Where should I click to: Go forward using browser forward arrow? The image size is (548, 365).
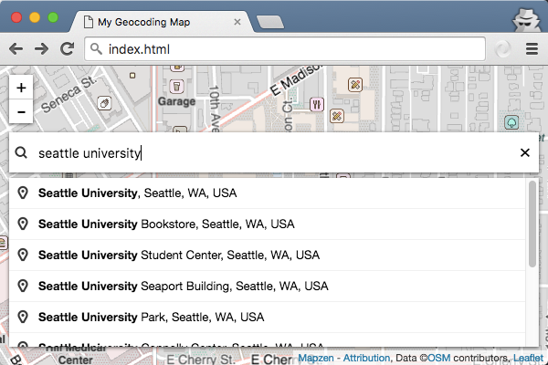coord(41,49)
